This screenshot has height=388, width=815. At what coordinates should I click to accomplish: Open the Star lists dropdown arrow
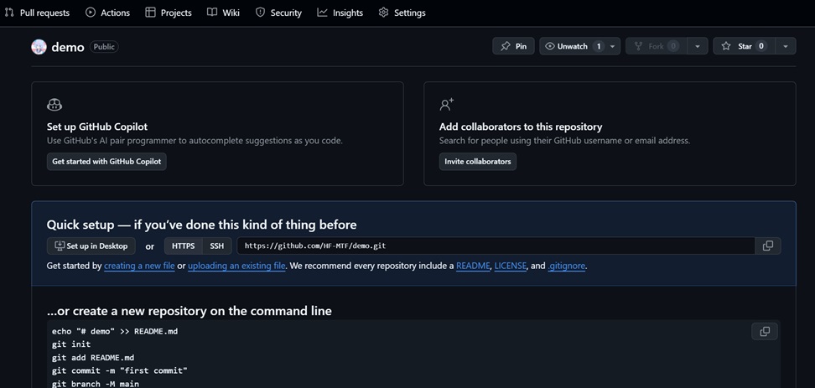point(785,46)
